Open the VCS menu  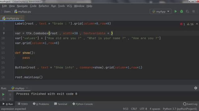coord(69,6)
